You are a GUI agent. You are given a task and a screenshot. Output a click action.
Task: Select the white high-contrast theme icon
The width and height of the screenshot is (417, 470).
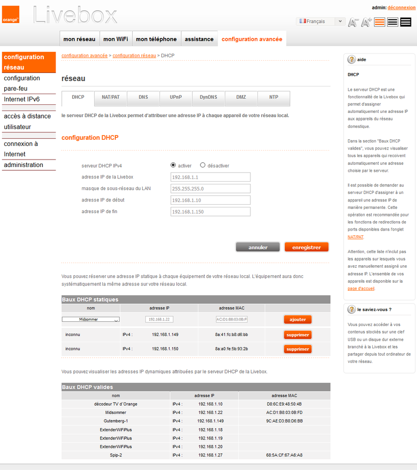point(393,22)
